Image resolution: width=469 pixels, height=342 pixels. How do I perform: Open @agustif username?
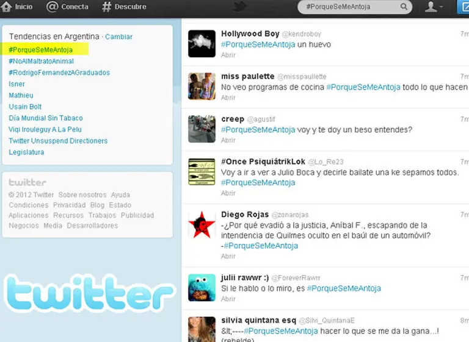pyautogui.click(x=261, y=119)
